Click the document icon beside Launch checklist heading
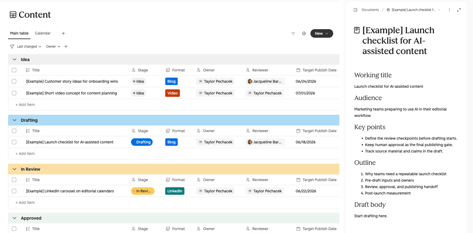This screenshot has width=473, height=233. pos(357,30)
